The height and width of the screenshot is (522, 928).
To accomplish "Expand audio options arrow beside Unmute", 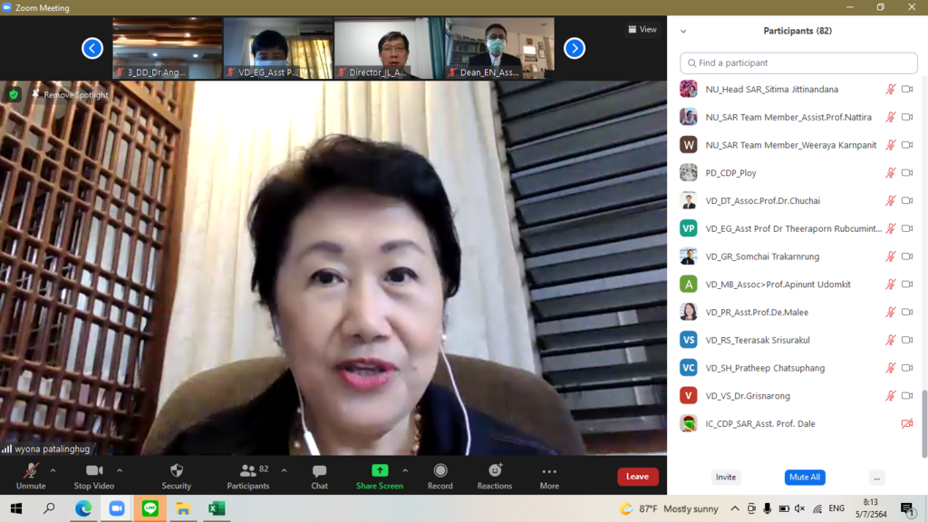I will click(x=53, y=470).
